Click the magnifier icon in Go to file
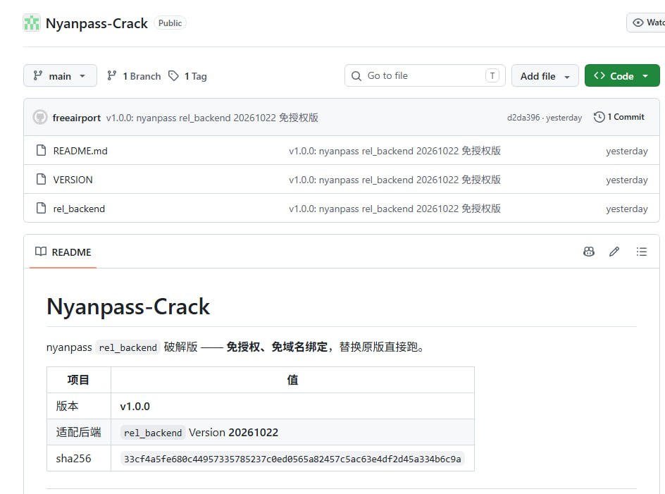The height and width of the screenshot is (494, 665). point(356,76)
